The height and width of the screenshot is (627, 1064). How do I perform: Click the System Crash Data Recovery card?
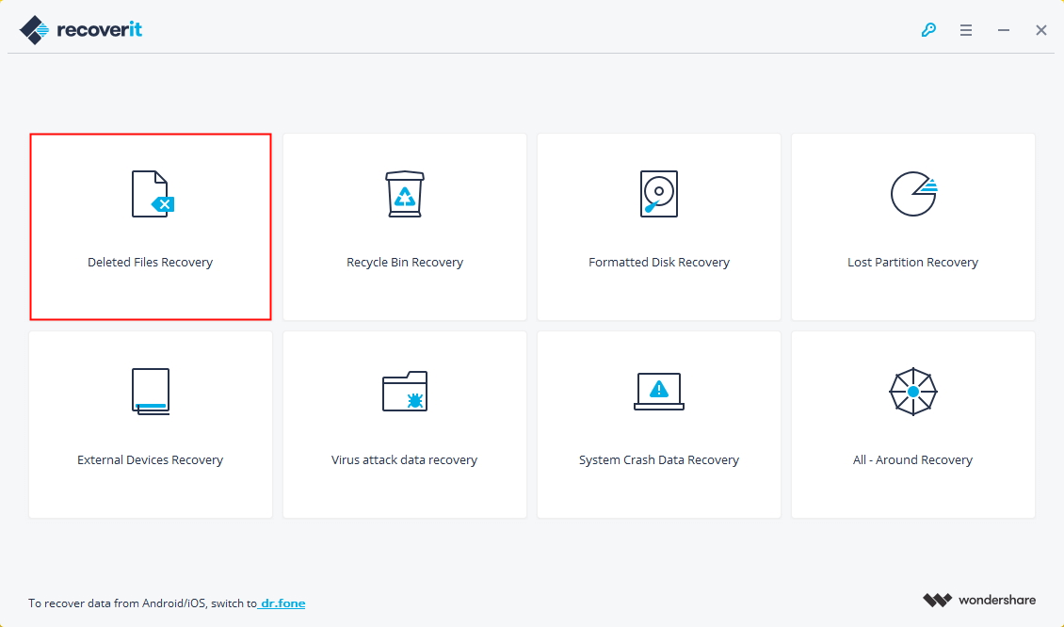(658, 424)
